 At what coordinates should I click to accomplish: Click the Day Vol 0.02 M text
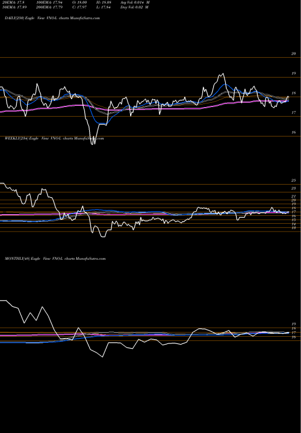coord(134,7)
